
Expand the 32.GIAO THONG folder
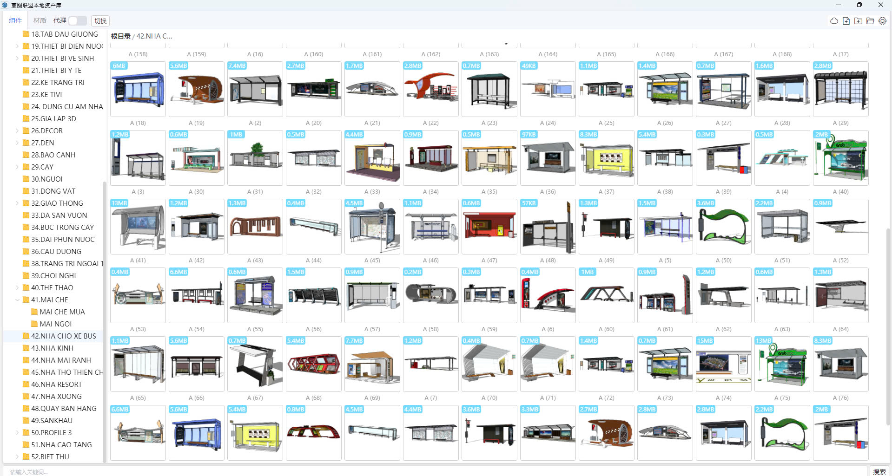coord(17,203)
